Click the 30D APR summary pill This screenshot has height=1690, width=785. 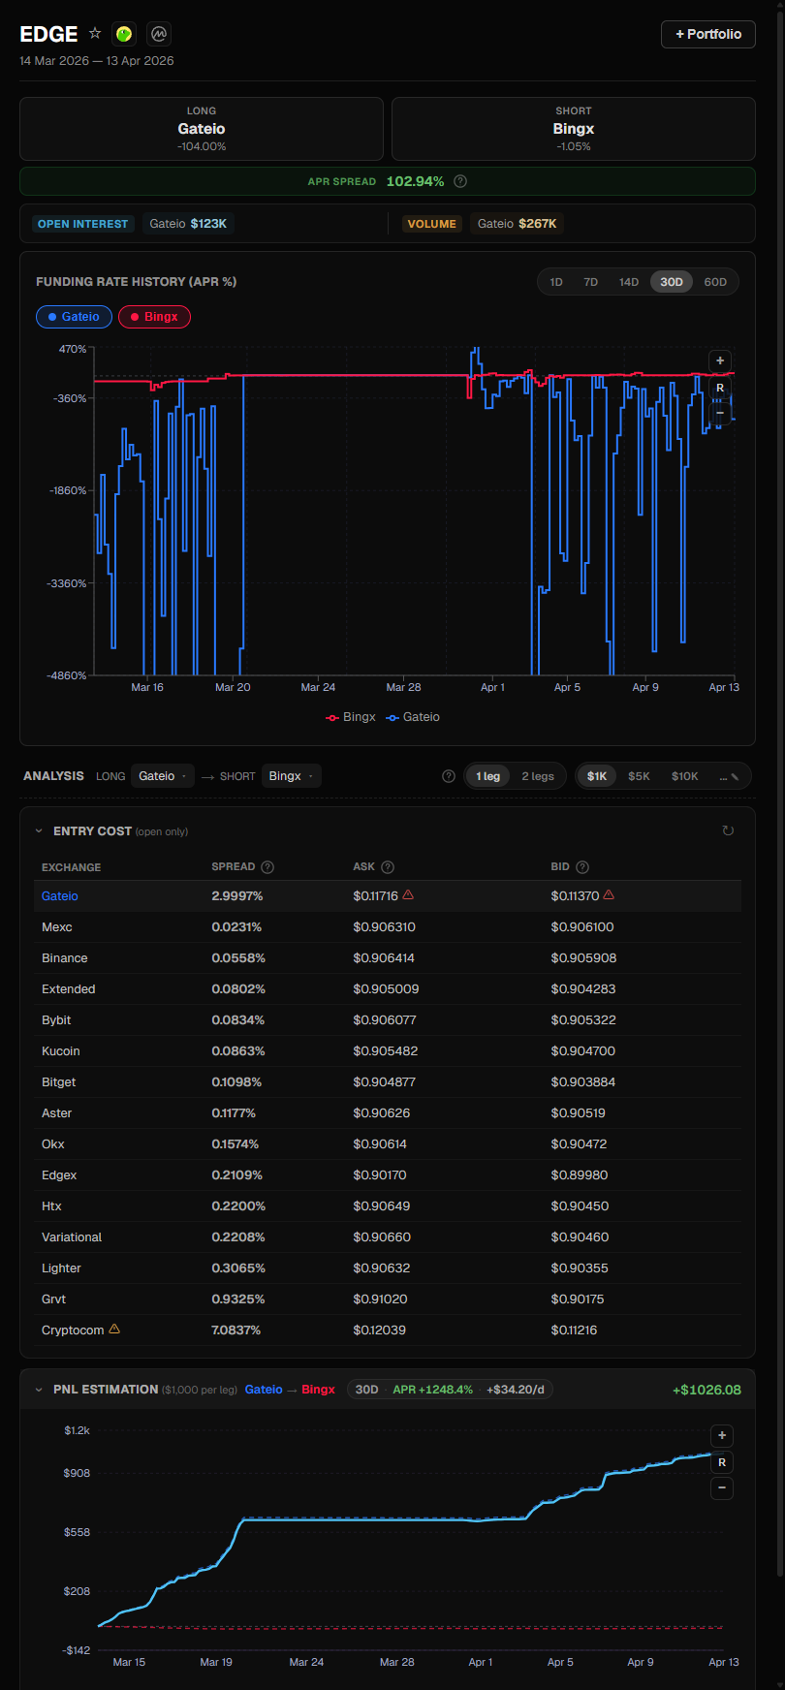(x=450, y=1390)
